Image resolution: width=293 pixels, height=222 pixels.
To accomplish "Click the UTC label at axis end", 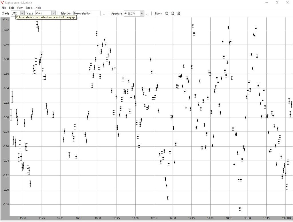I will [289, 218].
